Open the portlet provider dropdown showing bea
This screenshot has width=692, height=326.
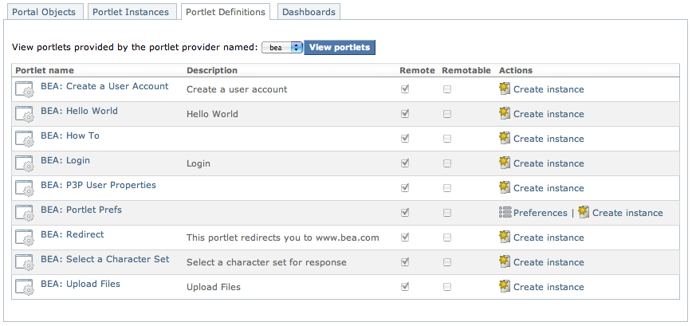(282, 48)
